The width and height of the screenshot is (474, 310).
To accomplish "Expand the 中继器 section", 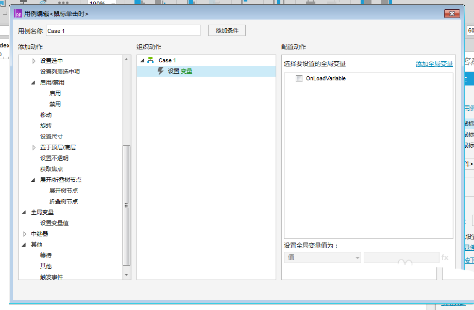I will tap(25, 234).
